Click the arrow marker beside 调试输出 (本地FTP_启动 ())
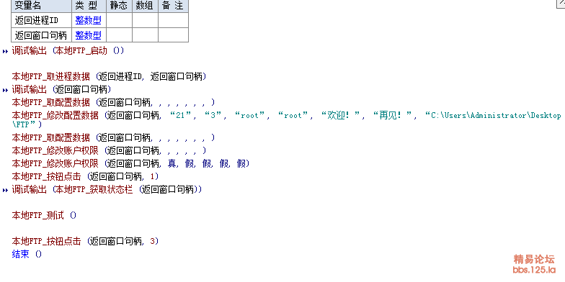 5,51
